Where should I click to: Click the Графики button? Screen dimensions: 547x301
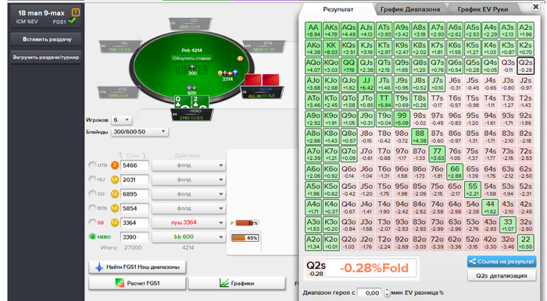point(237,283)
